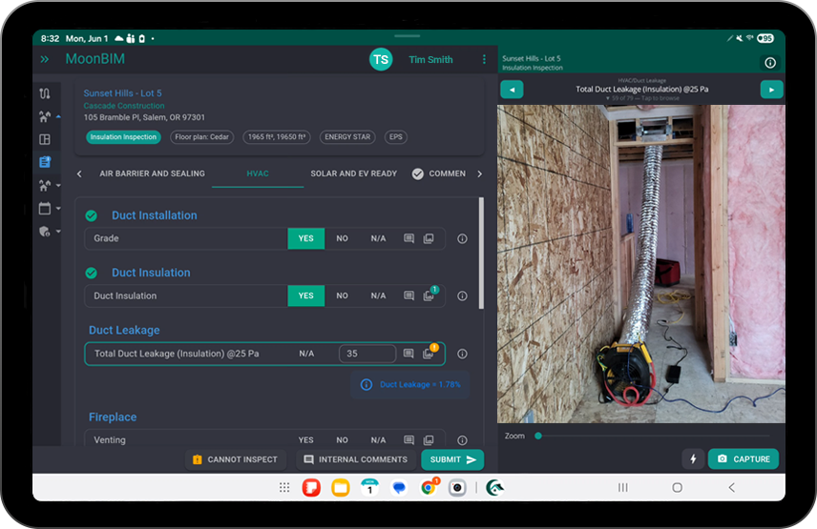Collapse the homes sidebar group arrow
This screenshot has height=529, width=817.
pyautogui.click(x=58, y=116)
